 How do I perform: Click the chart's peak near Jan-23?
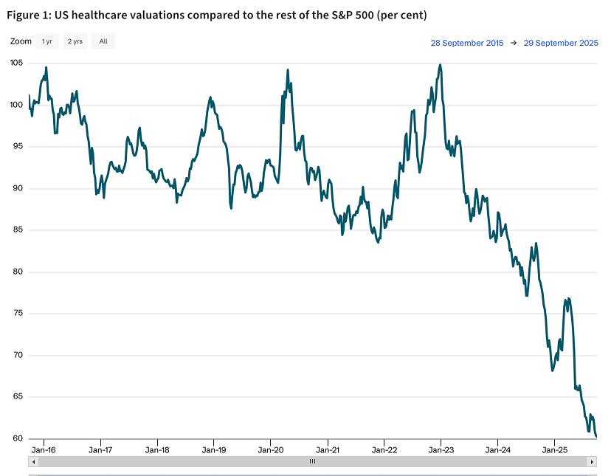pyautogui.click(x=440, y=66)
